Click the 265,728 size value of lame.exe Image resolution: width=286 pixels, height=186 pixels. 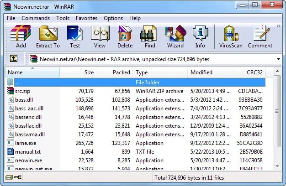[85, 143]
